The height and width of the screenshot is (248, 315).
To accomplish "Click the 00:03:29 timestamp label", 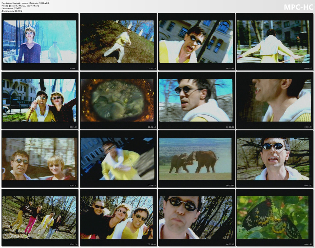I will [x=308, y=244].
